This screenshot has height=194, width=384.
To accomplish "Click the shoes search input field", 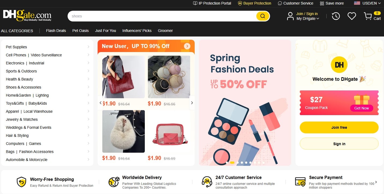I will [x=162, y=16].
